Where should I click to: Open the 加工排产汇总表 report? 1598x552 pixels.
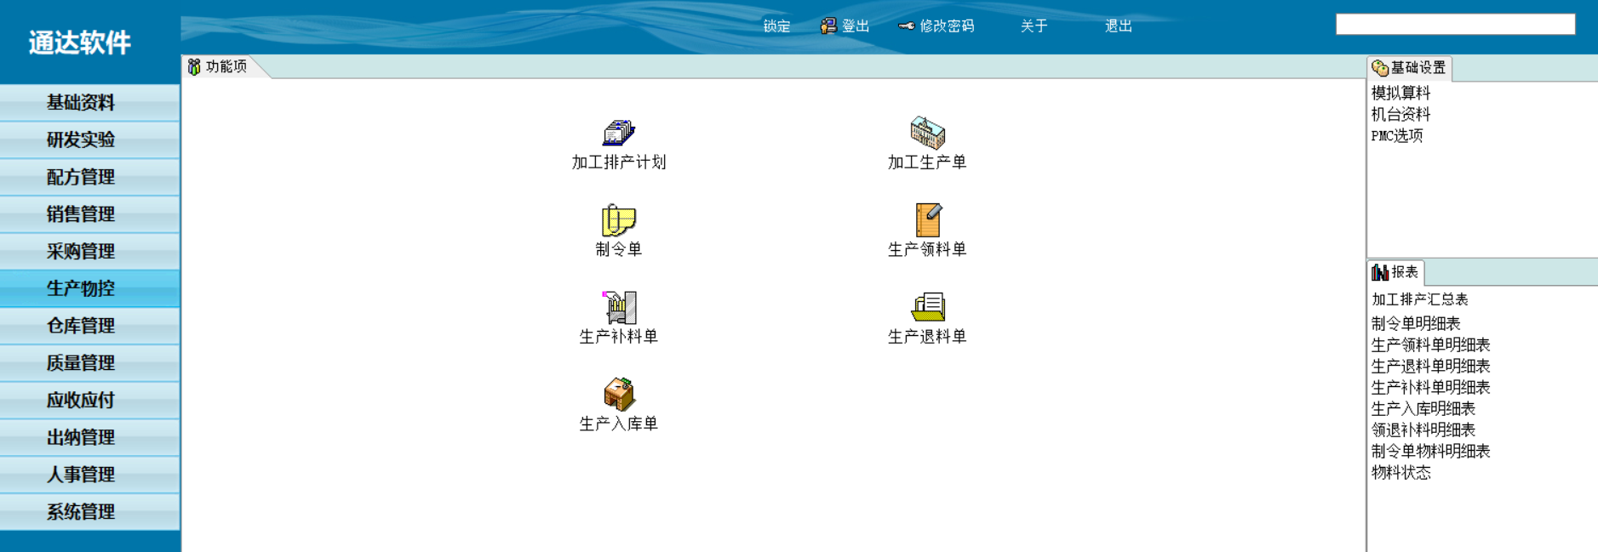pos(1419,299)
